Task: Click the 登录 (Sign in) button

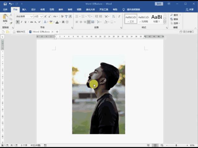Action: pos(159,4)
